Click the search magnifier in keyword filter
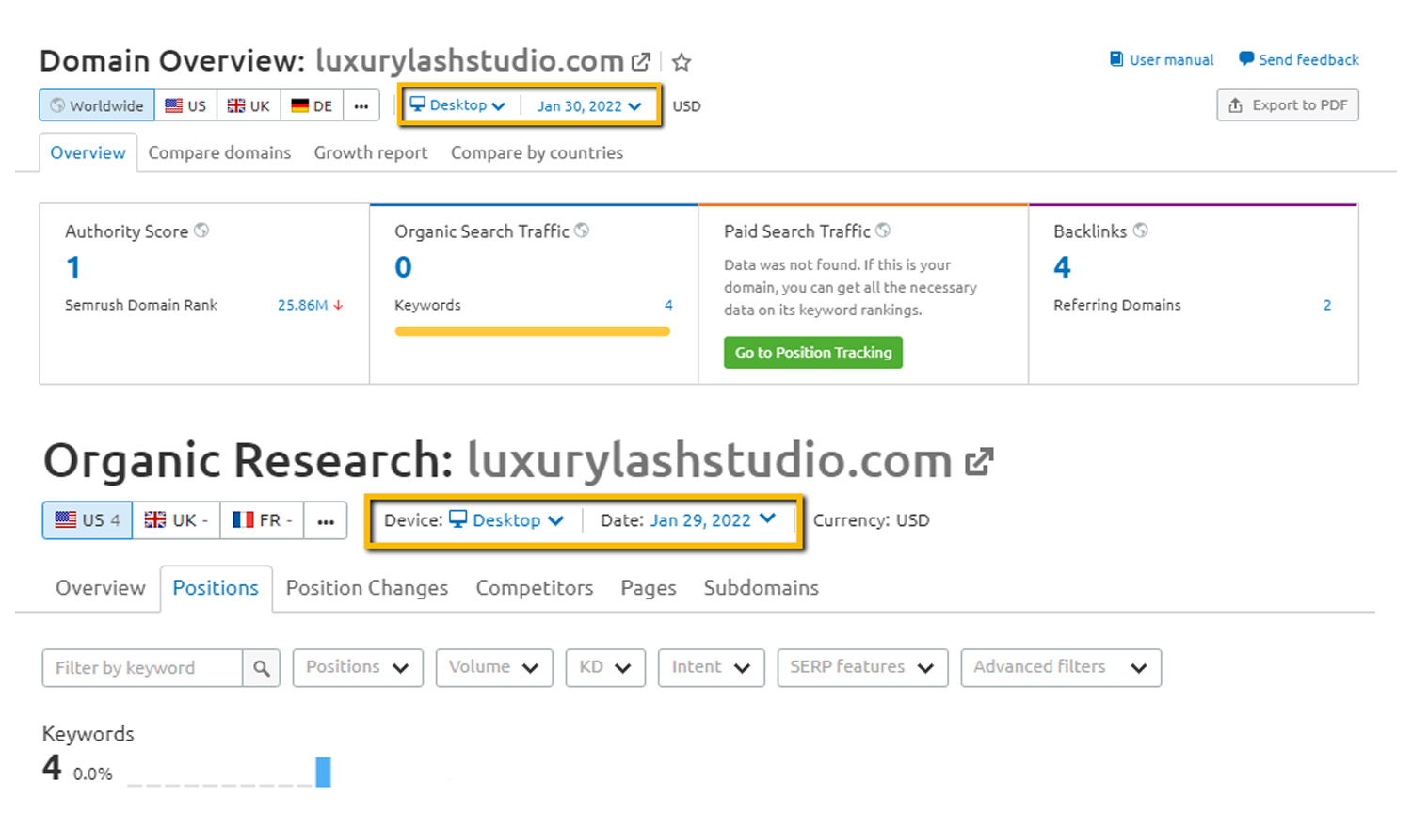Image resolution: width=1412 pixels, height=813 pixels. pos(261,668)
